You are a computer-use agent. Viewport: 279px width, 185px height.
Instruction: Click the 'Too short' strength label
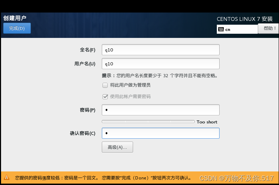click(x=207, y=122)
